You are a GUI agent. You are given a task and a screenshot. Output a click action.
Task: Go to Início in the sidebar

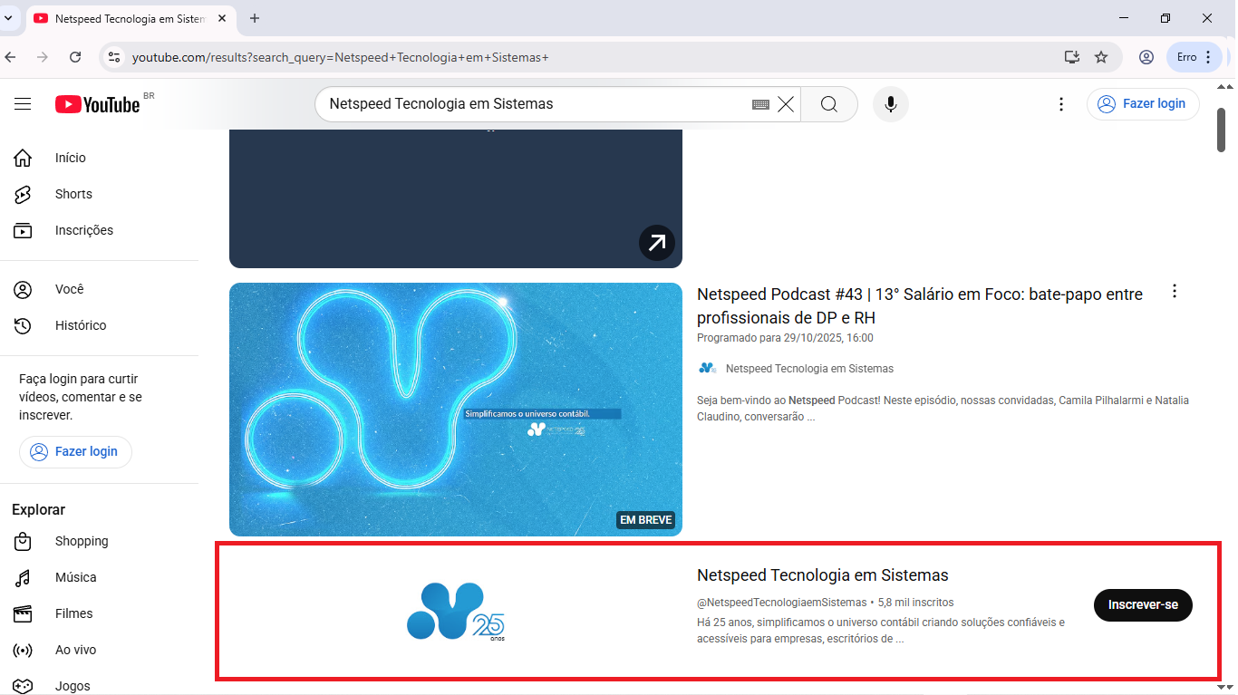70,158
